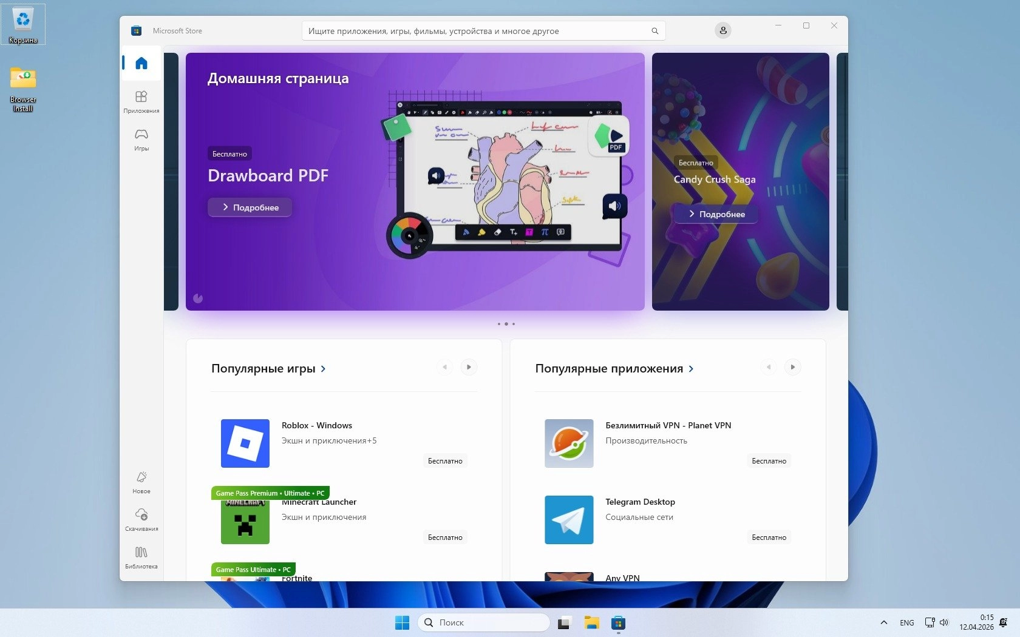Click the Game Pass Premium badge on Minecraft
1020x637 pixels.
click(x=270, y=493)
